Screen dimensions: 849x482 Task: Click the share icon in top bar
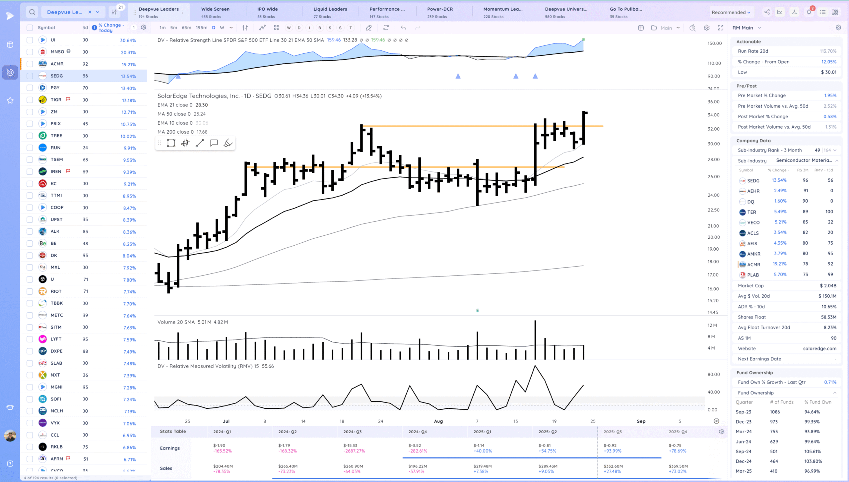point(767,12)
